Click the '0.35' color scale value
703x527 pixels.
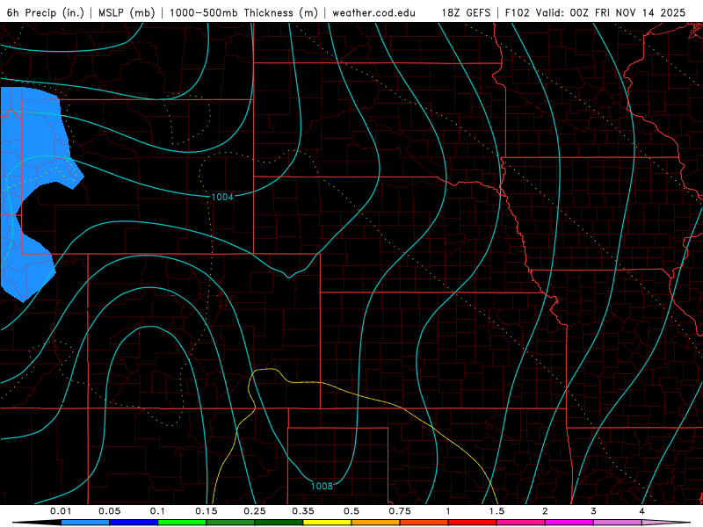[303, 511]
